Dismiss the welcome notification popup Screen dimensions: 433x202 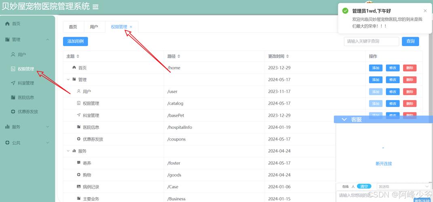[425, 11]
